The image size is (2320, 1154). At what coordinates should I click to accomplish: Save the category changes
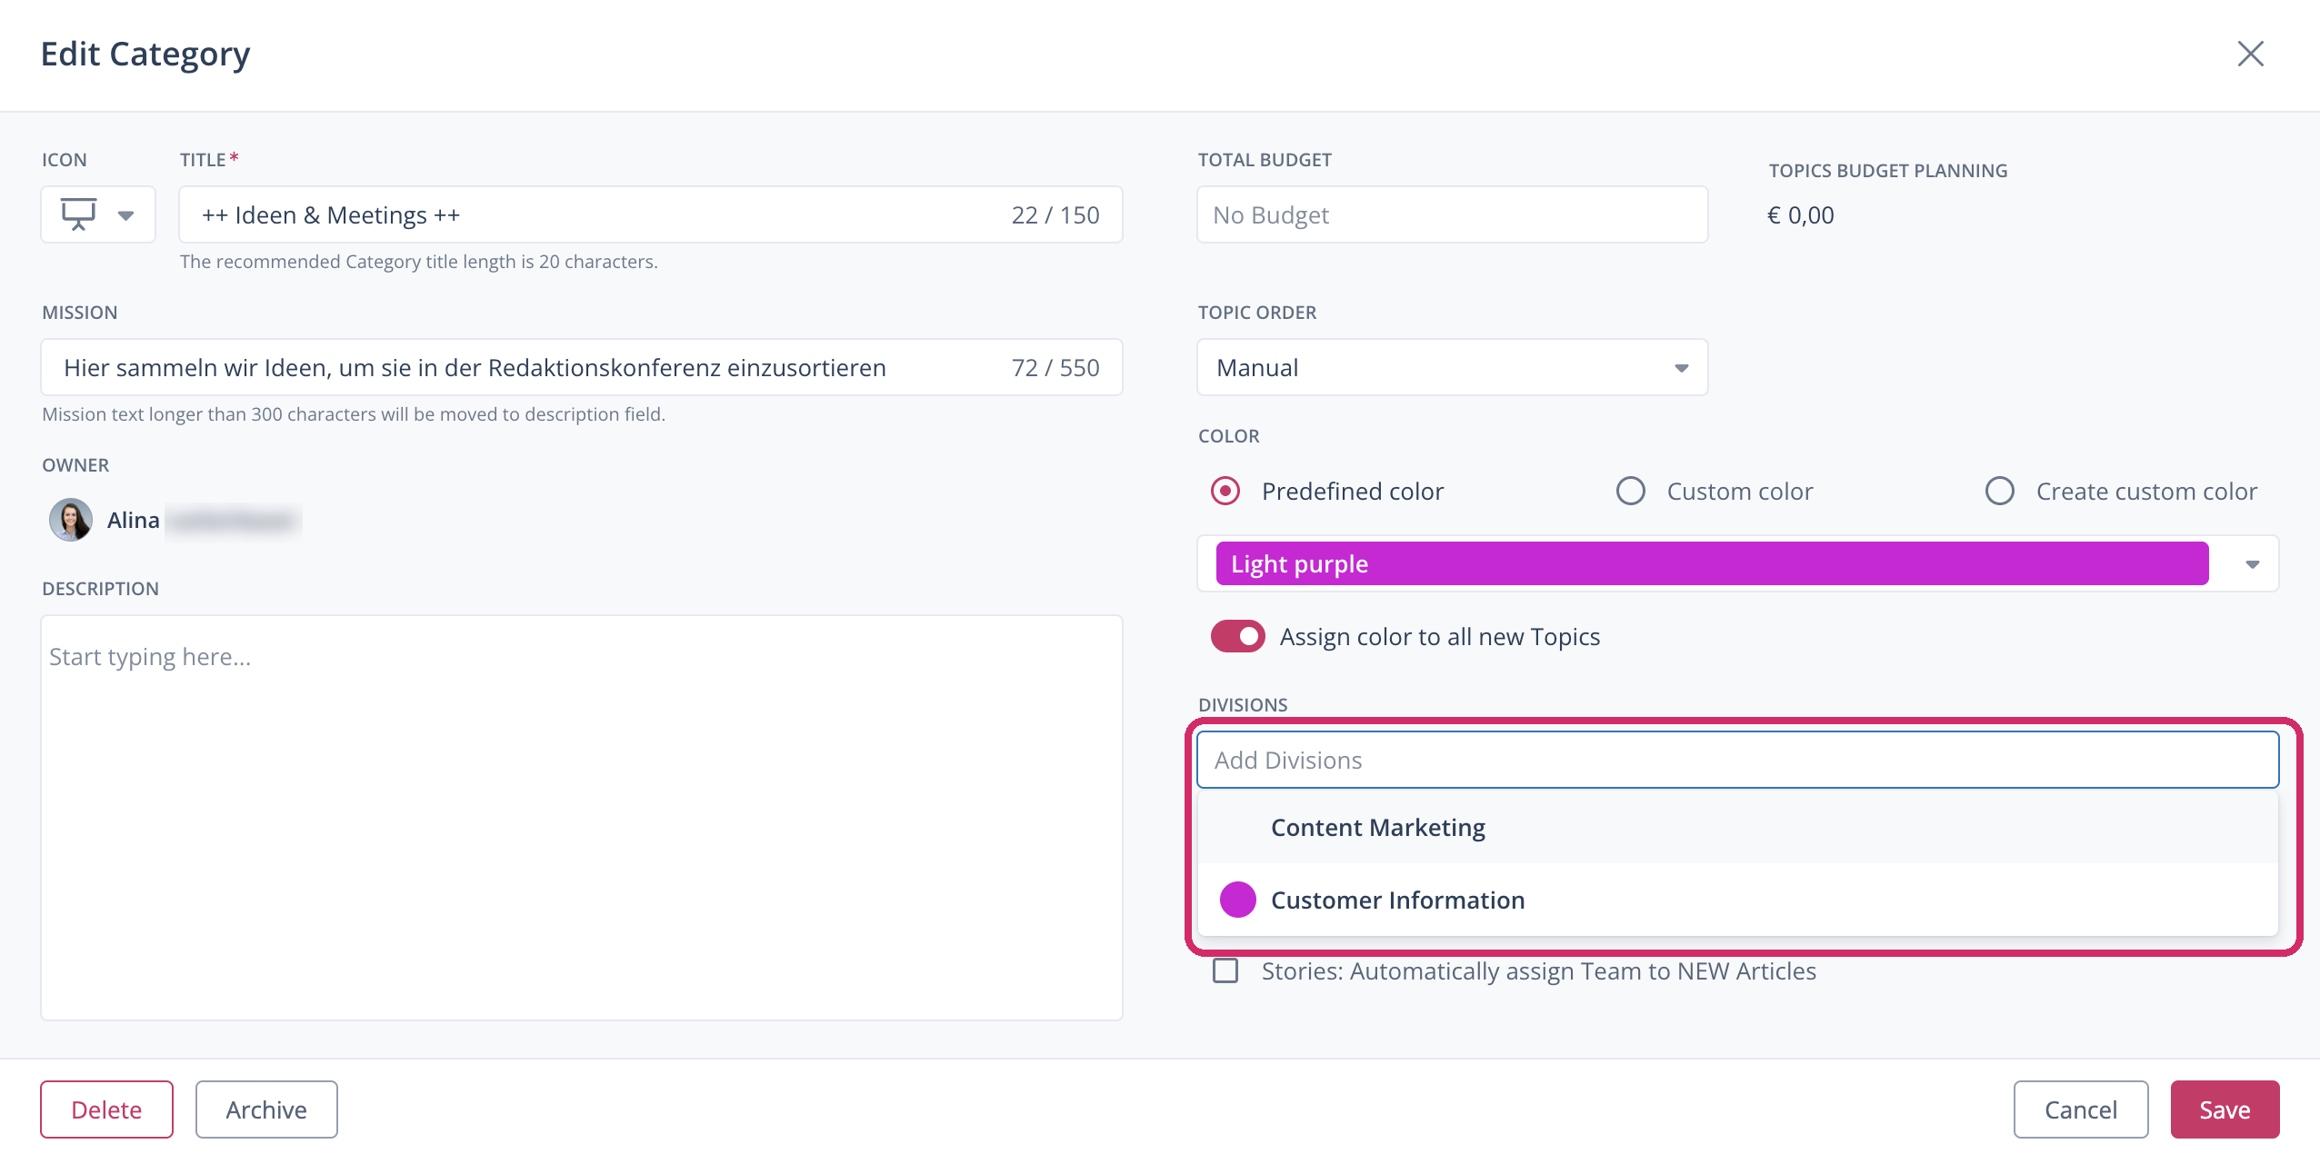click(2225, 1110)
